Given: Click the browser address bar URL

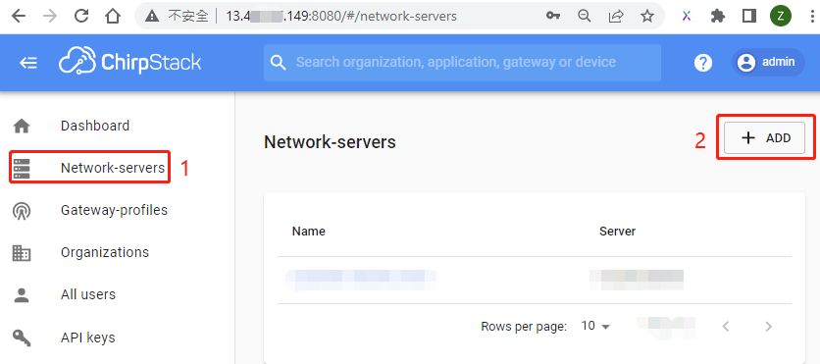Looking at the screenshot, I should [341, 17].
